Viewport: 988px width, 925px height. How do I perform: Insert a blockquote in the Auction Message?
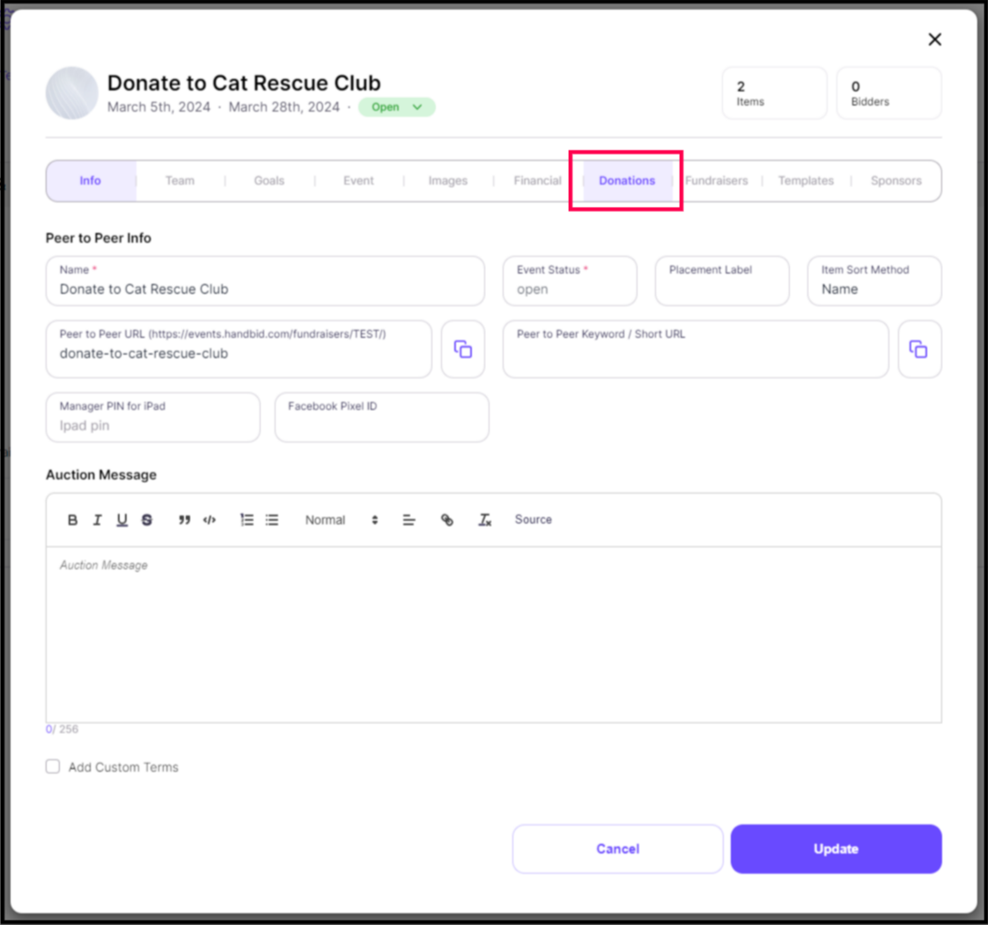(183, 519)
